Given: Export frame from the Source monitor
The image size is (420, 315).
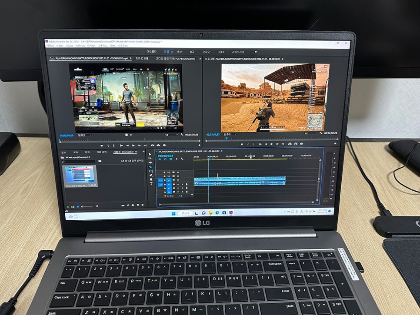Looking at the screenshot, I should pyautogui.click(x=164, y=145).
